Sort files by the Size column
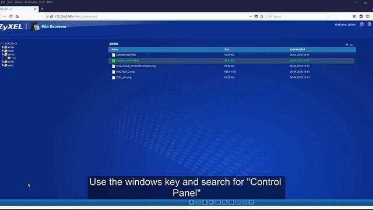 point(227,50)
